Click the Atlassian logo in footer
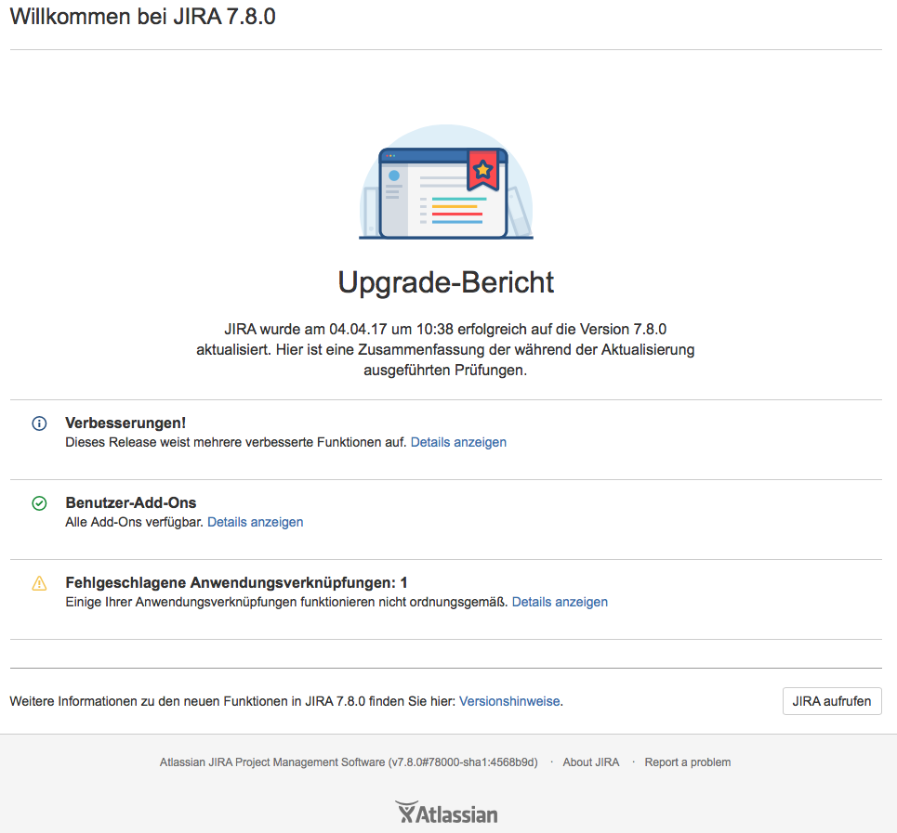 click(x=446, y=813)
